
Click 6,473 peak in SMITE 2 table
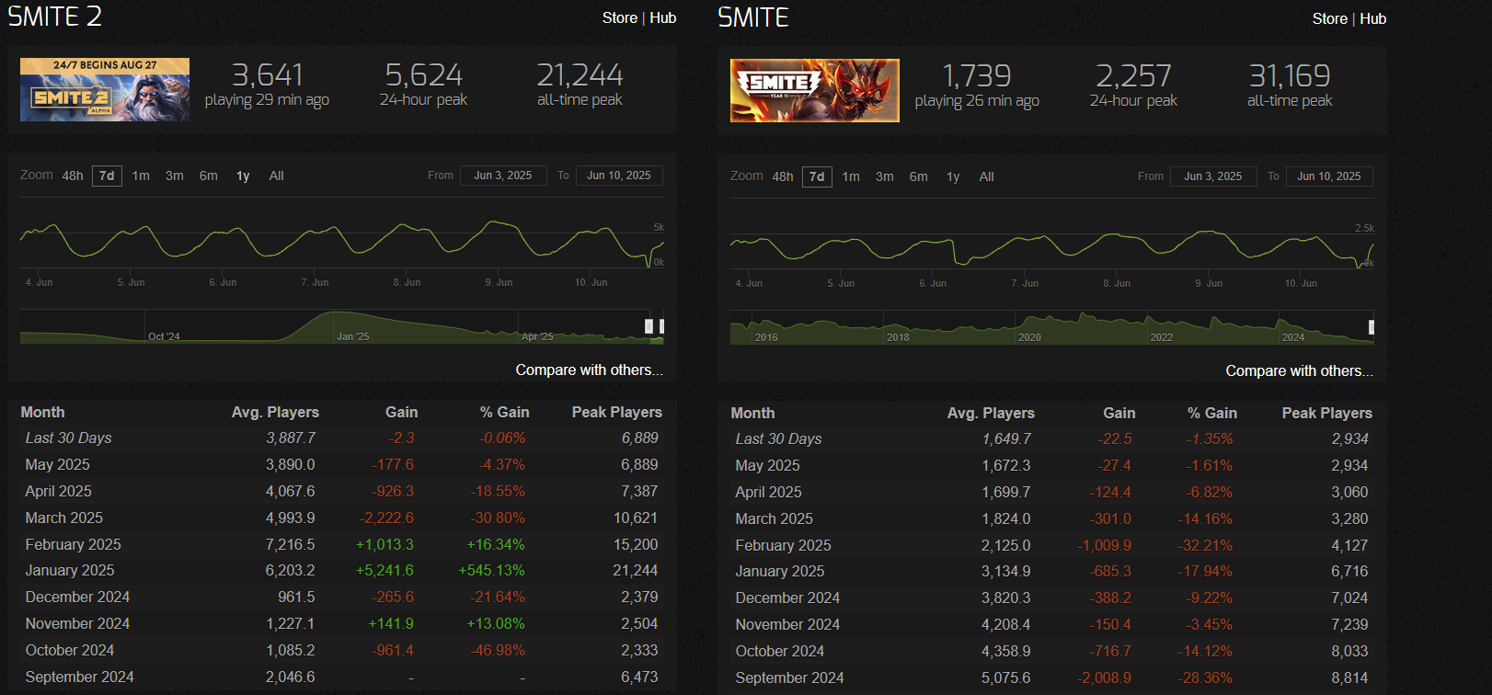tap(639, 677)
